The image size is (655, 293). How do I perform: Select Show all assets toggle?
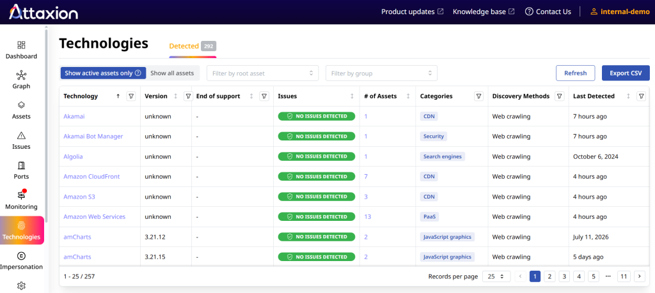coord(172,73)
